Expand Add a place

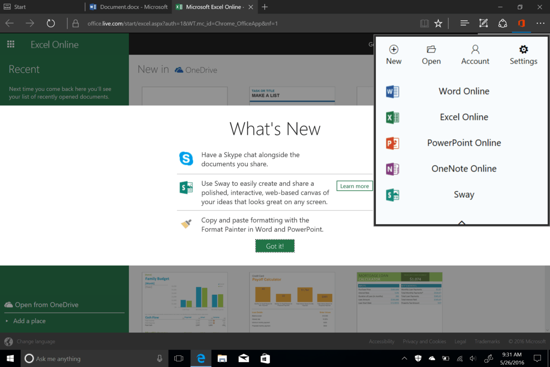coord(30,321)
